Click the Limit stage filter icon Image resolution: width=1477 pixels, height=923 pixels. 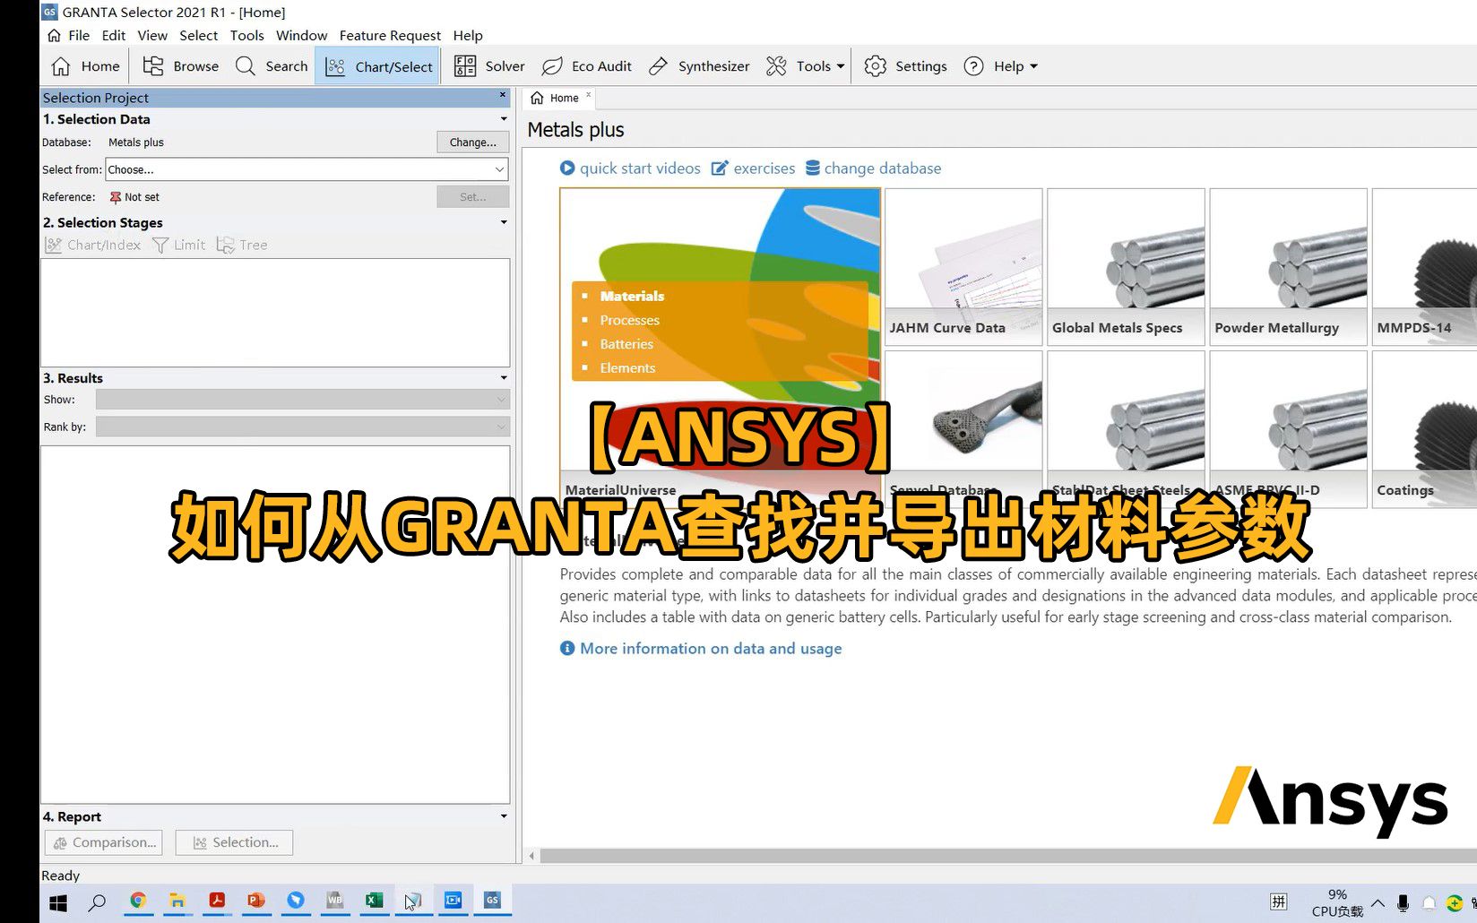(178, 245)
